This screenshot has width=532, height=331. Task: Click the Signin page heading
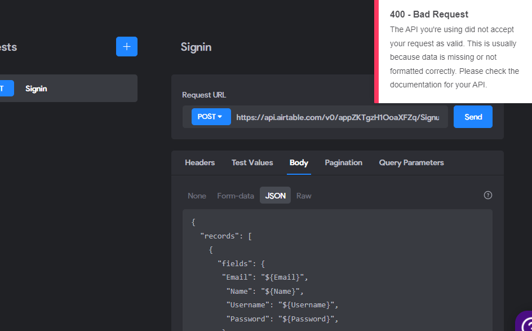196,47
